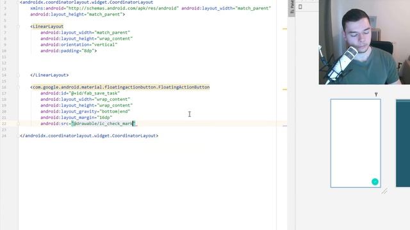Click the root android:layout_width="match_parent" attribute
Image resolution: width=410 pixels, height=230 pixels.
pos(226,8)
